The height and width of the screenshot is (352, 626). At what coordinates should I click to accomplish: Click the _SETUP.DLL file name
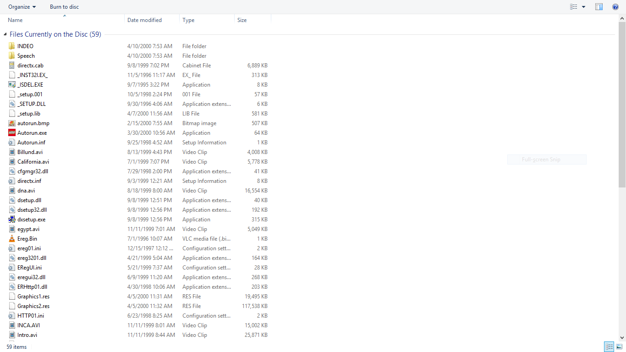coord(32,104)
